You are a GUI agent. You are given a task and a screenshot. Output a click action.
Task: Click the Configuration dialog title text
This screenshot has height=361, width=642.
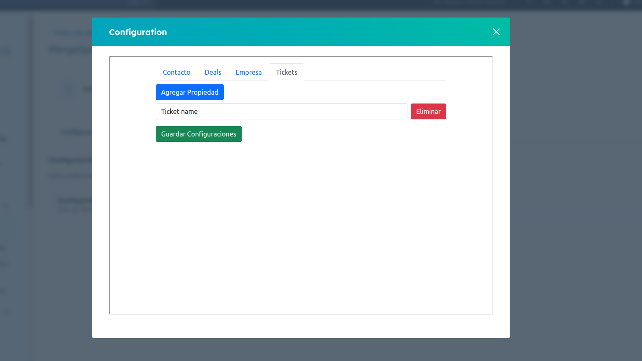tap(138, 32)
